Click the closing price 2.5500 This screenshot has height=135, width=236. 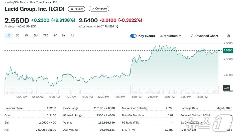pyautogui.click(x=17, y=20)
